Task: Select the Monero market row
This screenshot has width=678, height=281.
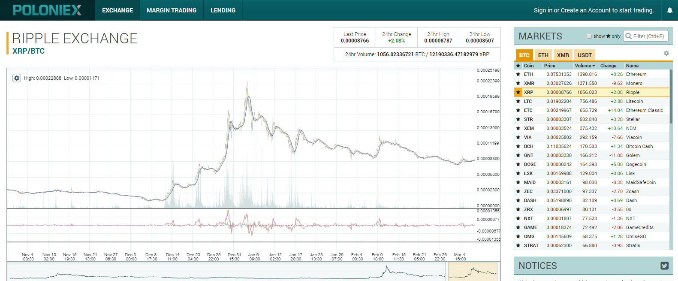Action: point(592,83)
